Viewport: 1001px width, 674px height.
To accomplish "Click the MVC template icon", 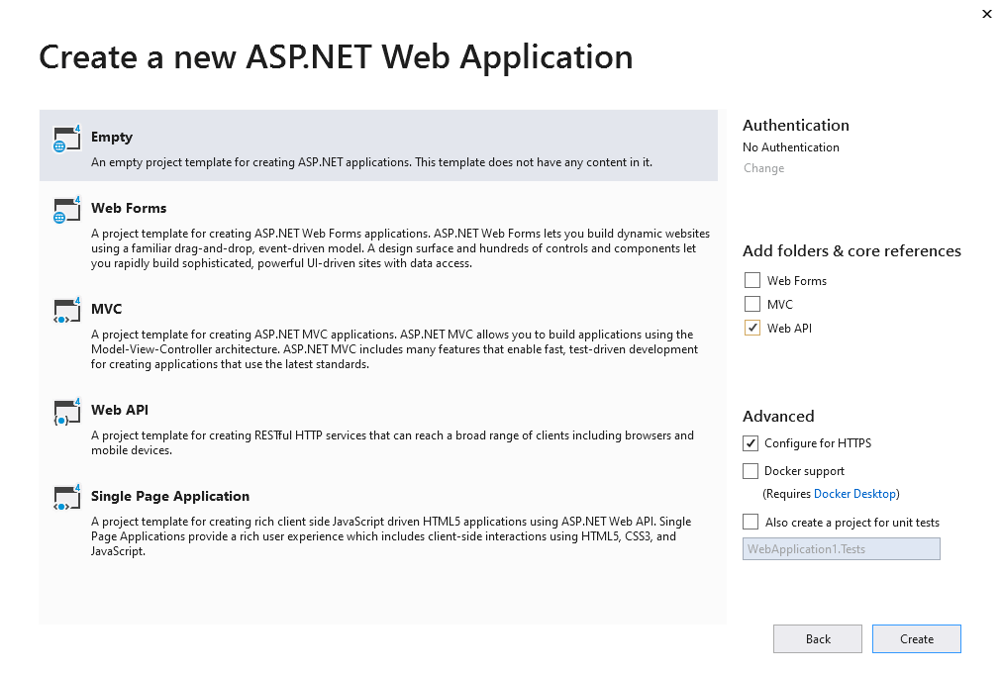I will click(x=65, y=311).
